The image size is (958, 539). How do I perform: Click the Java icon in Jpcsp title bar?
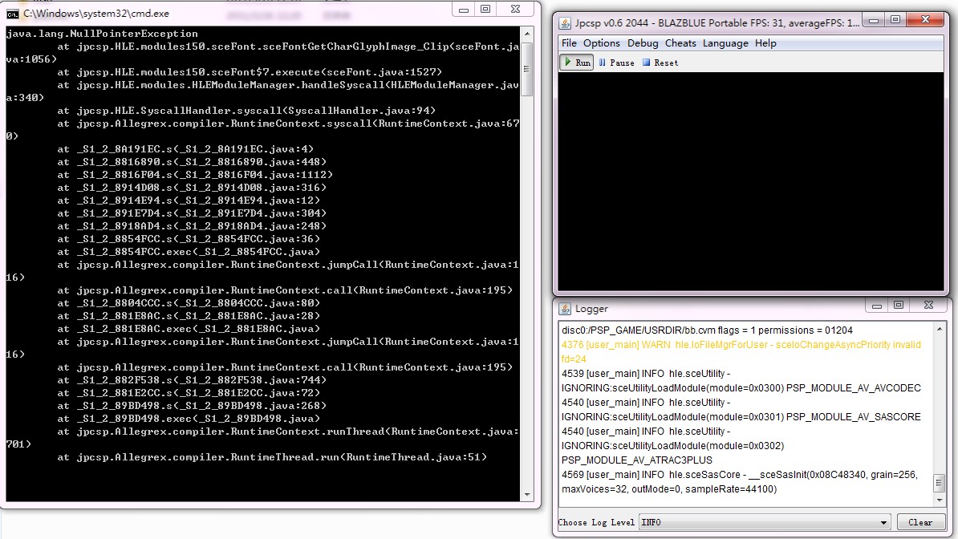pyautogui.click(x=565, y=23)
